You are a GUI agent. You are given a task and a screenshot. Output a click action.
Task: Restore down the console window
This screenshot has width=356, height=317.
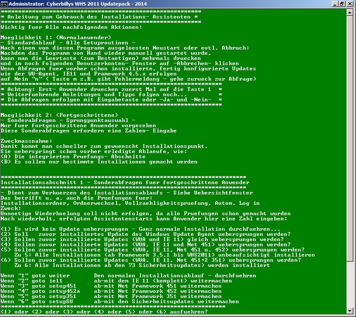point(342,4)
